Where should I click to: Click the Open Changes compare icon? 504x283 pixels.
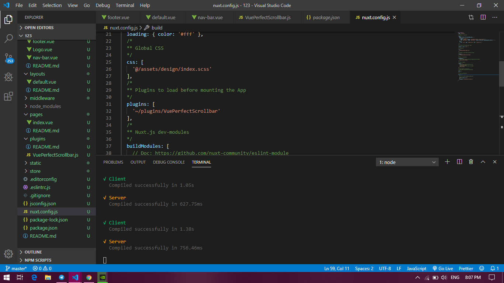(471, 17)
